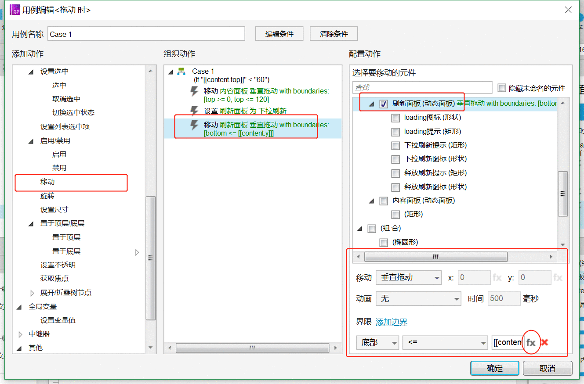Uncheck 刷新面板 (动态面板) checkbox

(x=384, y=104)
